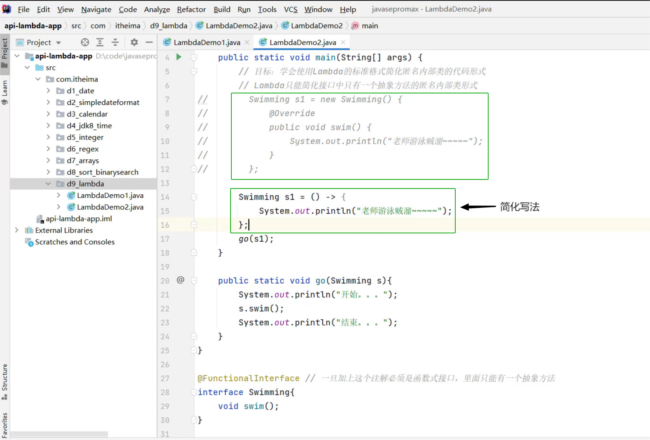Open the File menu
Image resolution: width=650 pixels, height=440 pixels.
23,9
